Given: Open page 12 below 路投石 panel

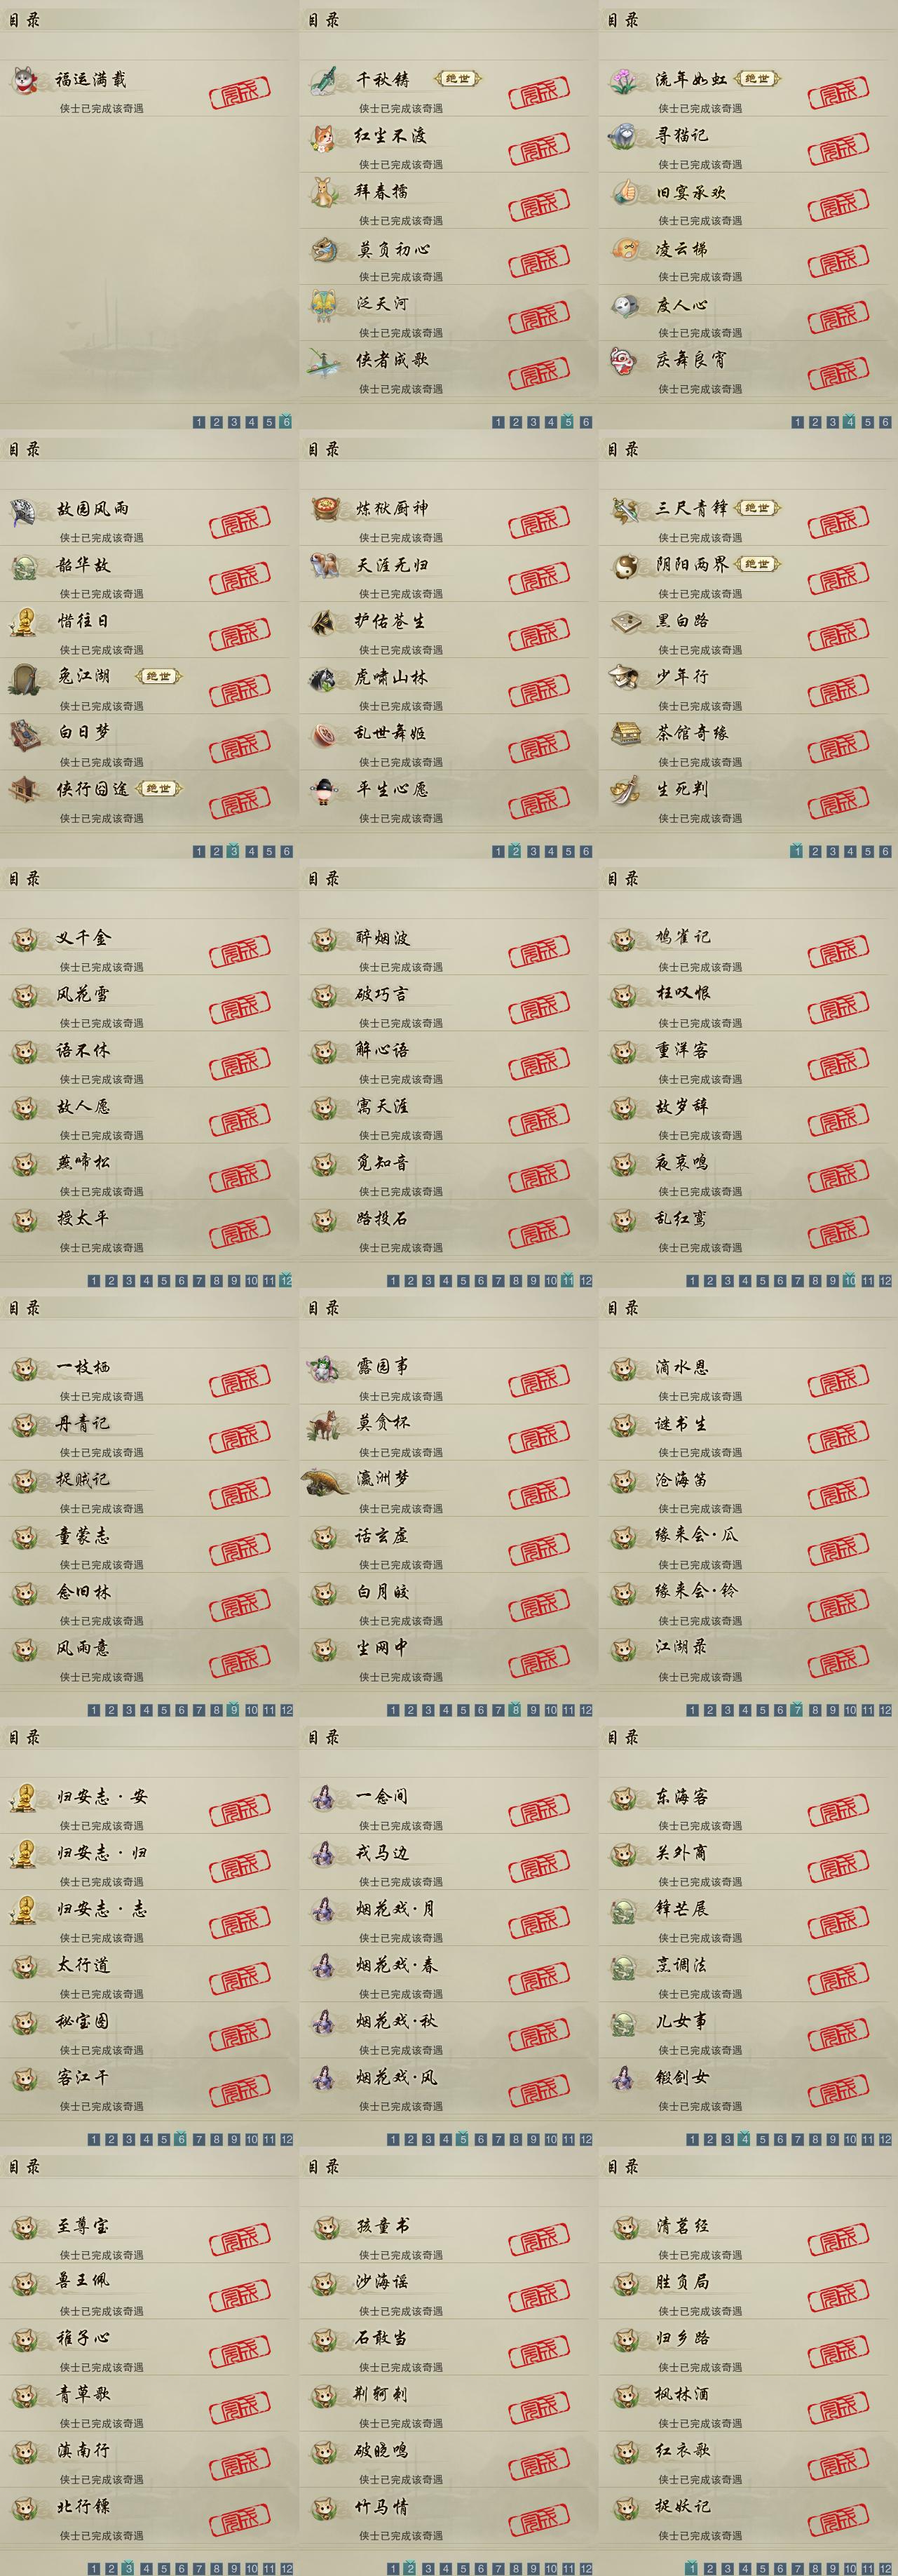Looking at the screenshot, I should pyautogui.click(x=586, y=1281).
